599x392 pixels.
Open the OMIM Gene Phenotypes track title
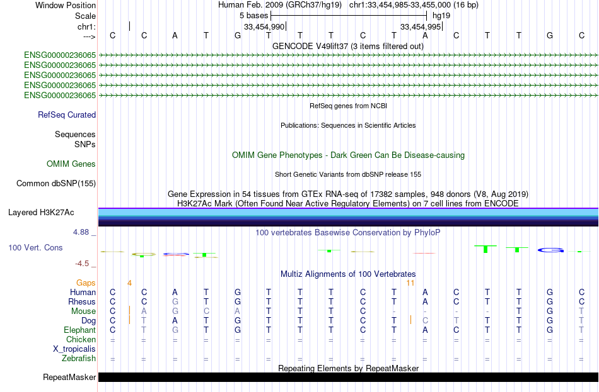(x=348, y=155)
